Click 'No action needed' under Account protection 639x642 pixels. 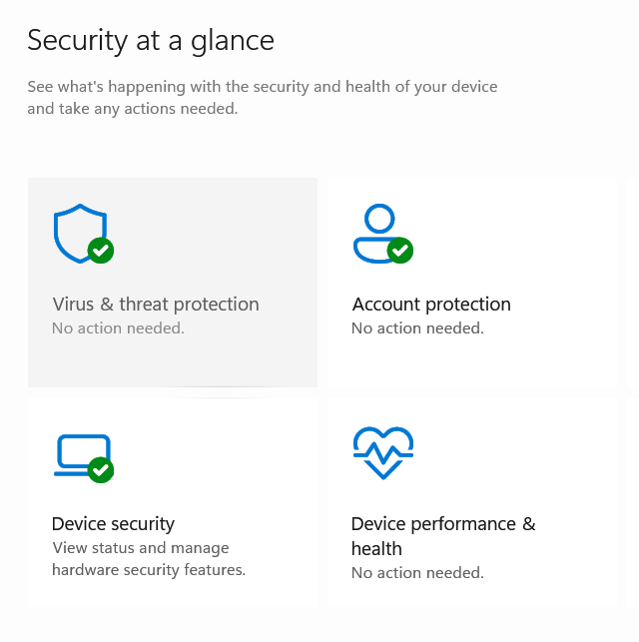click(417, 327)
